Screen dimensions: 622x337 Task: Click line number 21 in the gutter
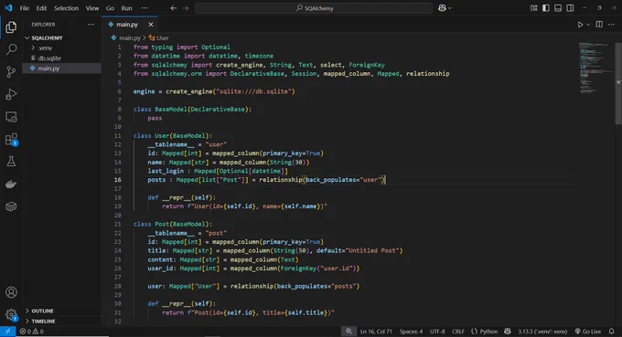tap(118, 224)
